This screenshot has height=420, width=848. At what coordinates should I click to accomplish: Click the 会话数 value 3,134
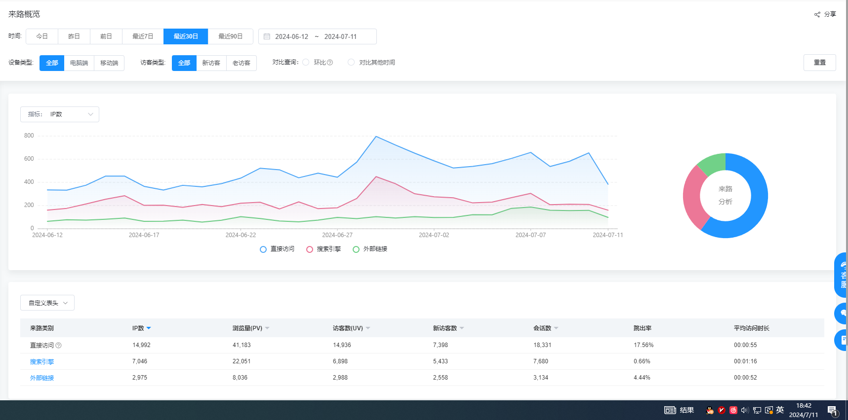coord(541,378)
